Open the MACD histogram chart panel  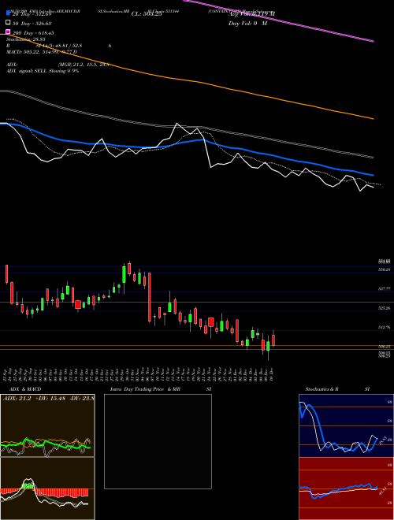click(47, 488)
